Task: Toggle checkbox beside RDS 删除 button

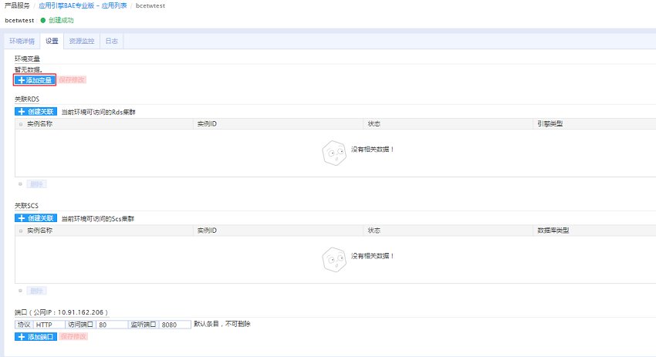Action: [x=20, y=184]
